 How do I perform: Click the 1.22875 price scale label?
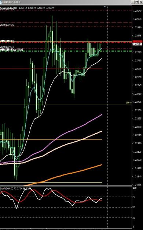pyautogui.click(x=137, y=35)
